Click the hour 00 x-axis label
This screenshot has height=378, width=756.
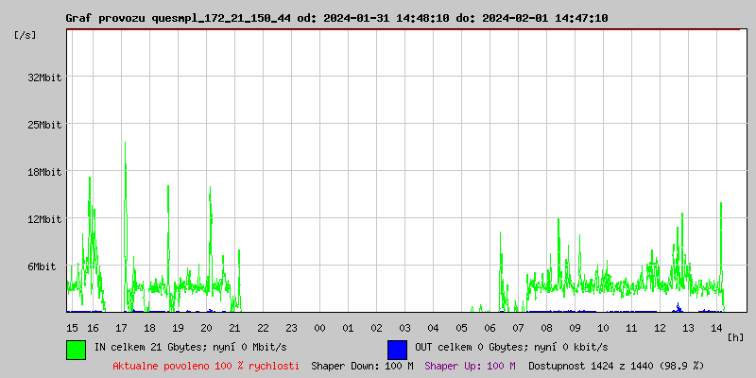319,327
